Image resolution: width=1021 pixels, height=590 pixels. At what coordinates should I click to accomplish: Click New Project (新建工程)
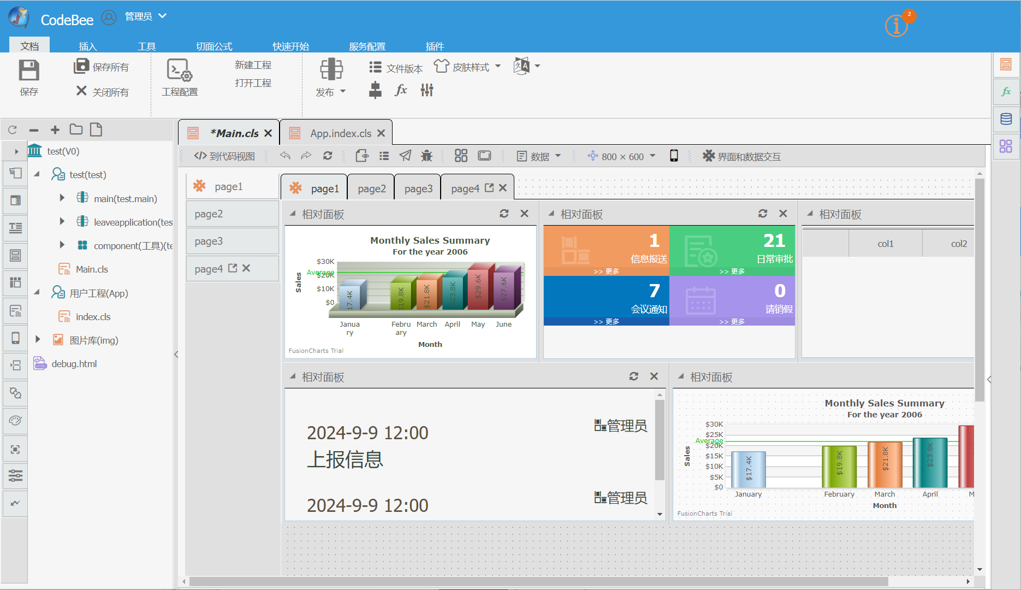[x=253, y=65]
